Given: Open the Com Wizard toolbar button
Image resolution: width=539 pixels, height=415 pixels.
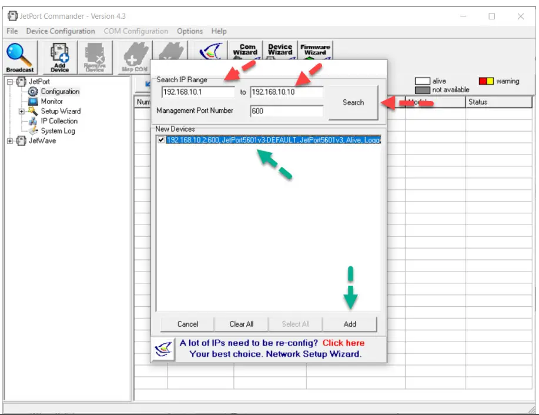Looking at the screenshot, I should (245, 50).
